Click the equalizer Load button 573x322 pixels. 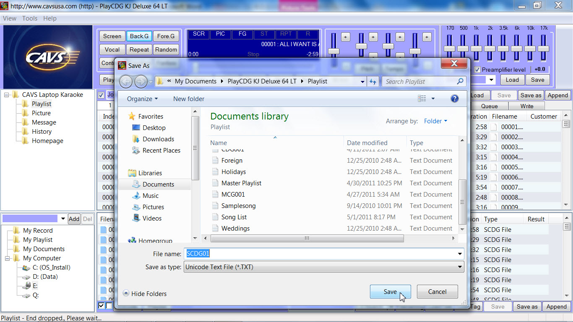[x=512, y=80]
